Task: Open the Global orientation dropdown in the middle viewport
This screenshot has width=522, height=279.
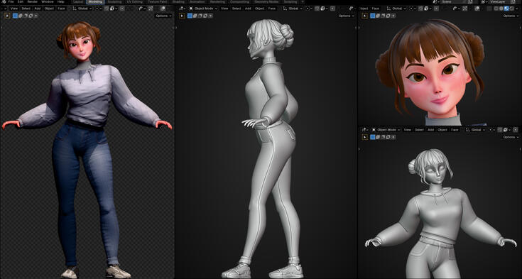Action: pyautogui.click(x=293, y=9)
